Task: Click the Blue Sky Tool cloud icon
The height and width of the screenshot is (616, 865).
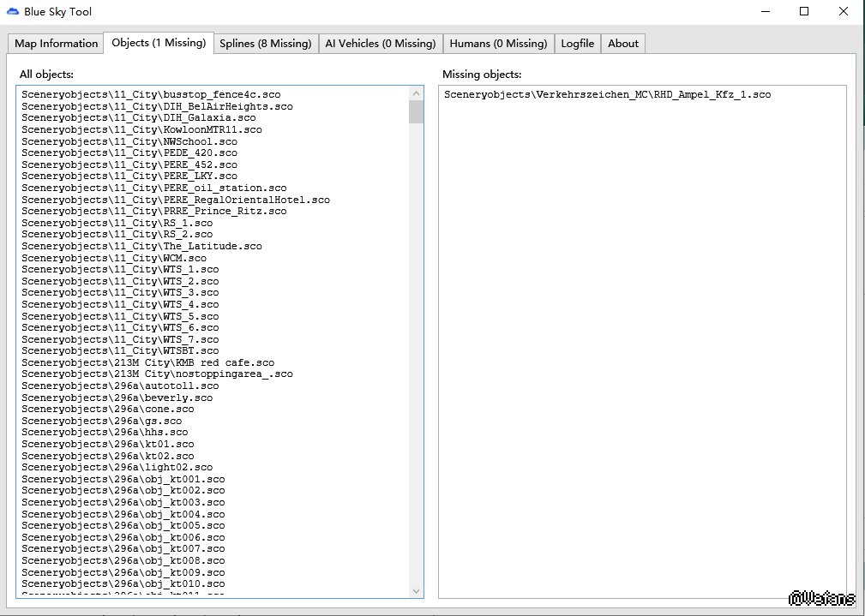Action: [x=12, y=12]
